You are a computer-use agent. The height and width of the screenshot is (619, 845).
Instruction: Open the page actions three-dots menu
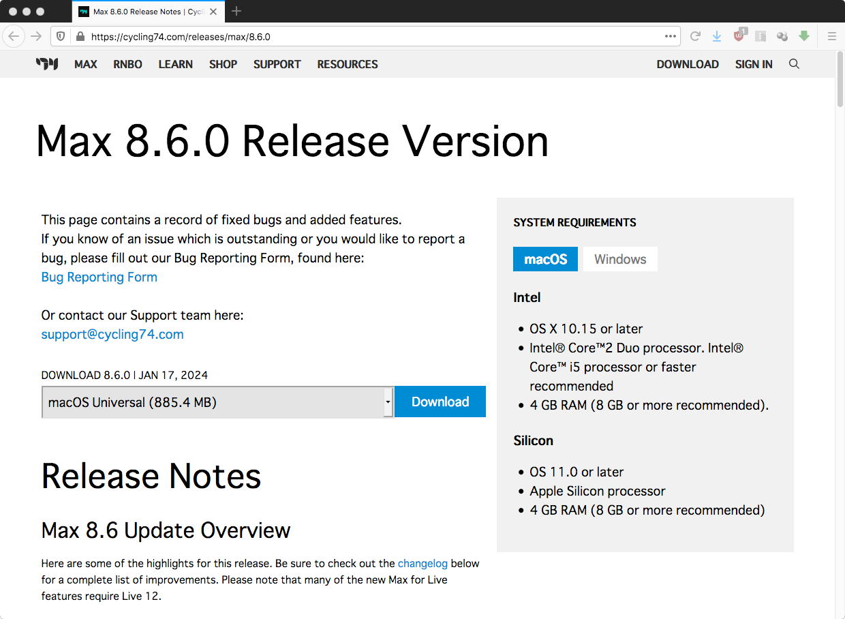(x=671, y=37)
